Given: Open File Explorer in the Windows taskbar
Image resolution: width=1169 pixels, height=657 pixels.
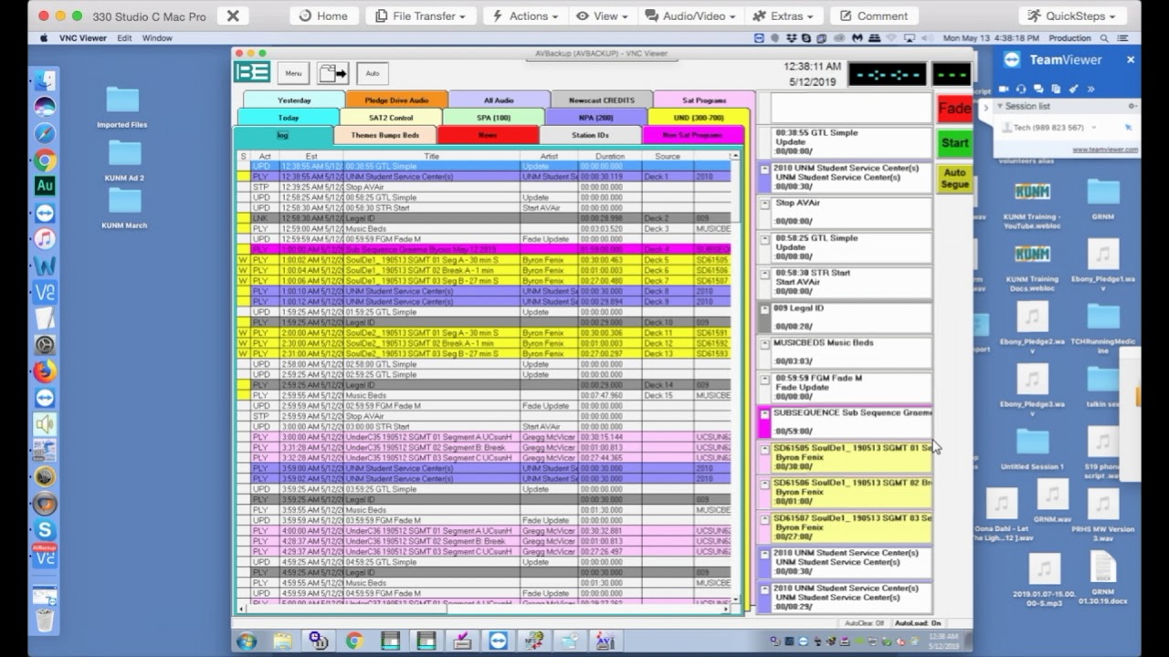Looking at the screenshot, I should pyautogui.click(x=283, y=641).
